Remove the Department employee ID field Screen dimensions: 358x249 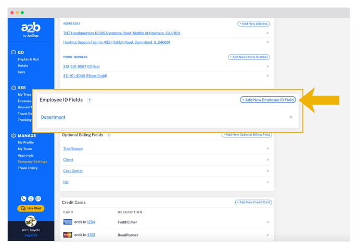click(x=291, y=117)
